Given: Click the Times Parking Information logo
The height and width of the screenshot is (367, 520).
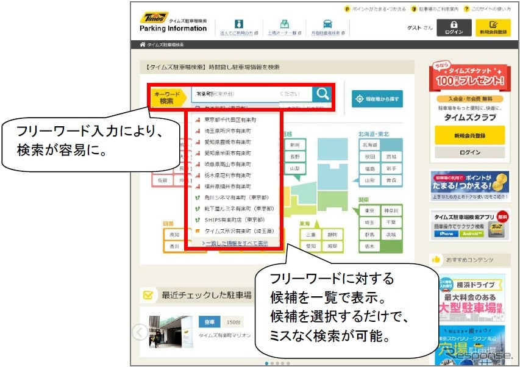Looking at the screenshot, I should [x=173, y=22].
